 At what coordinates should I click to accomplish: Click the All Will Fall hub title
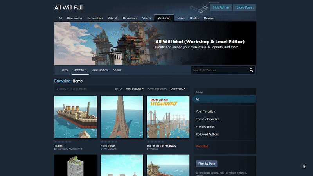pos(68,8)
